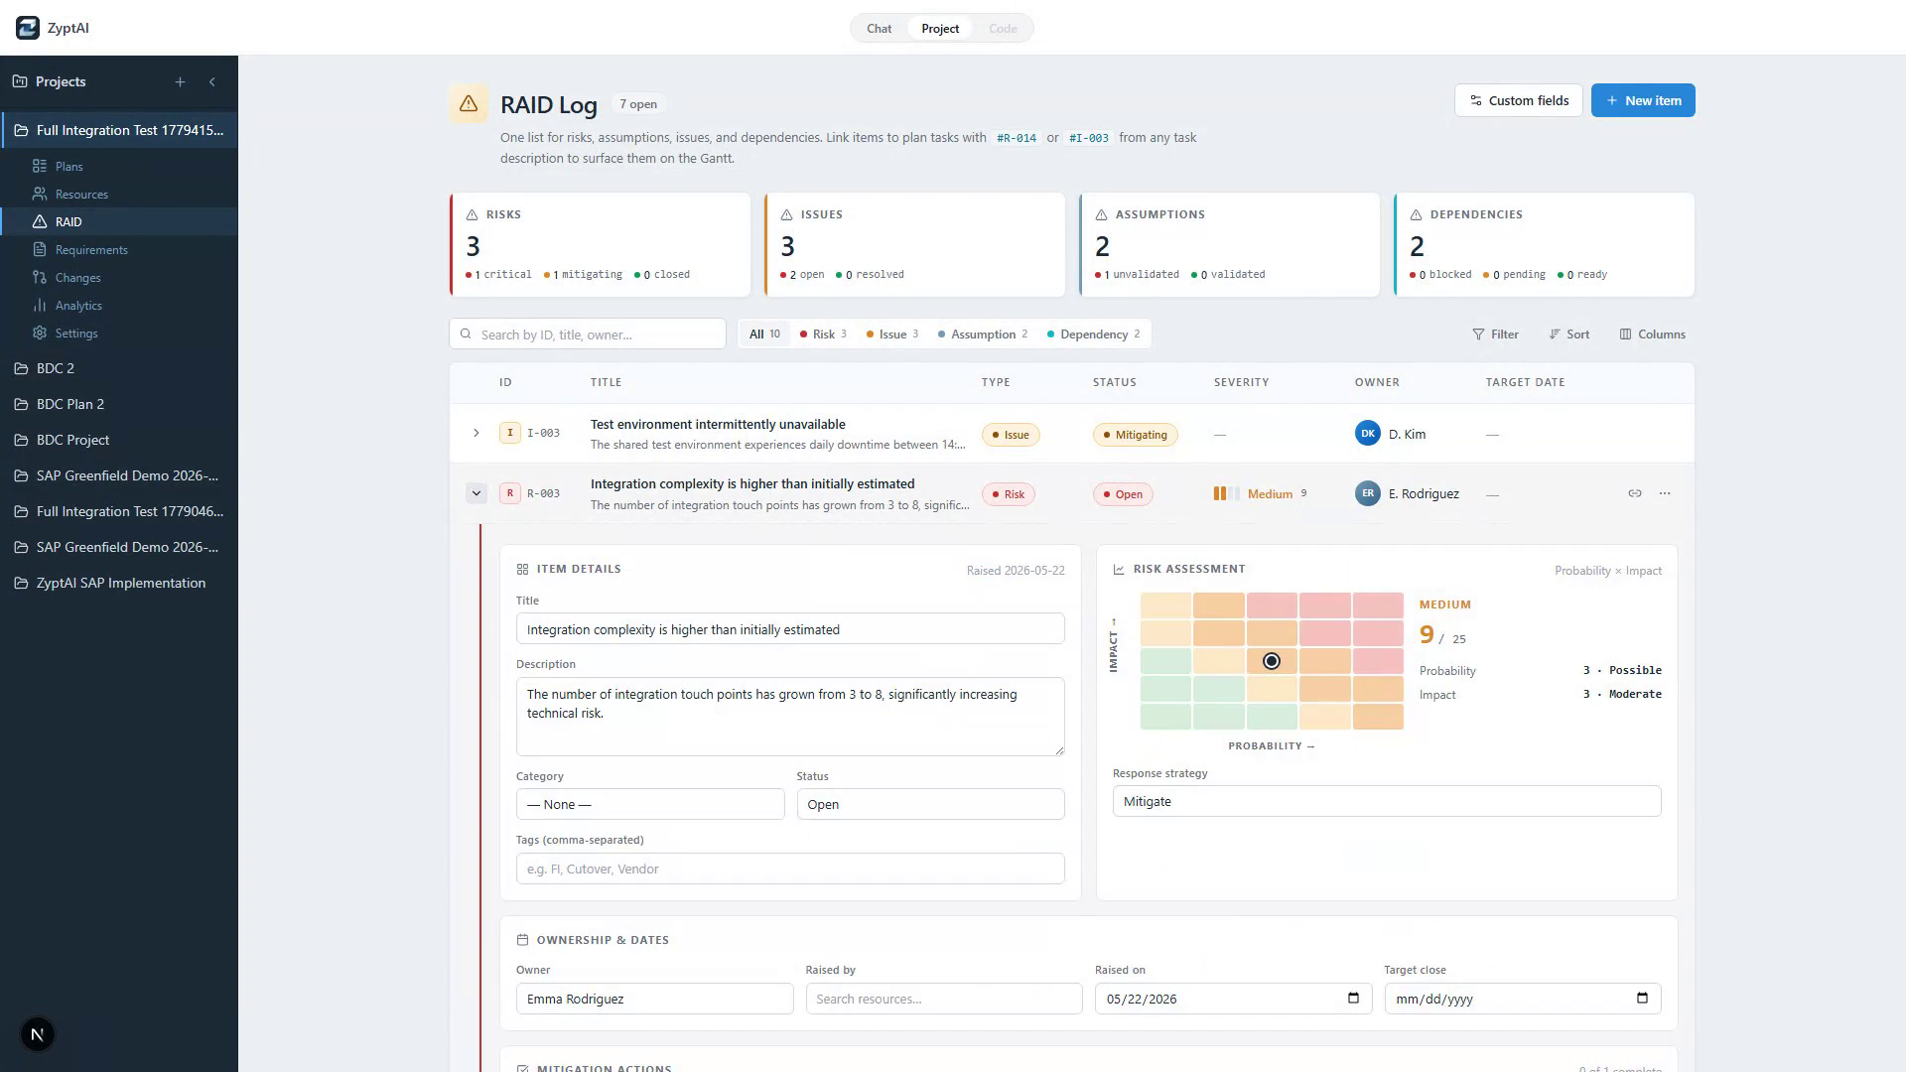Click Mitigating status badge
1906x1072 pixels.
[1135, 435]
